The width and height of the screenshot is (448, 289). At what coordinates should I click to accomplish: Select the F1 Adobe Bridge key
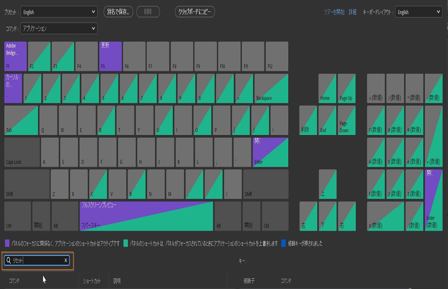click(16, 56)
